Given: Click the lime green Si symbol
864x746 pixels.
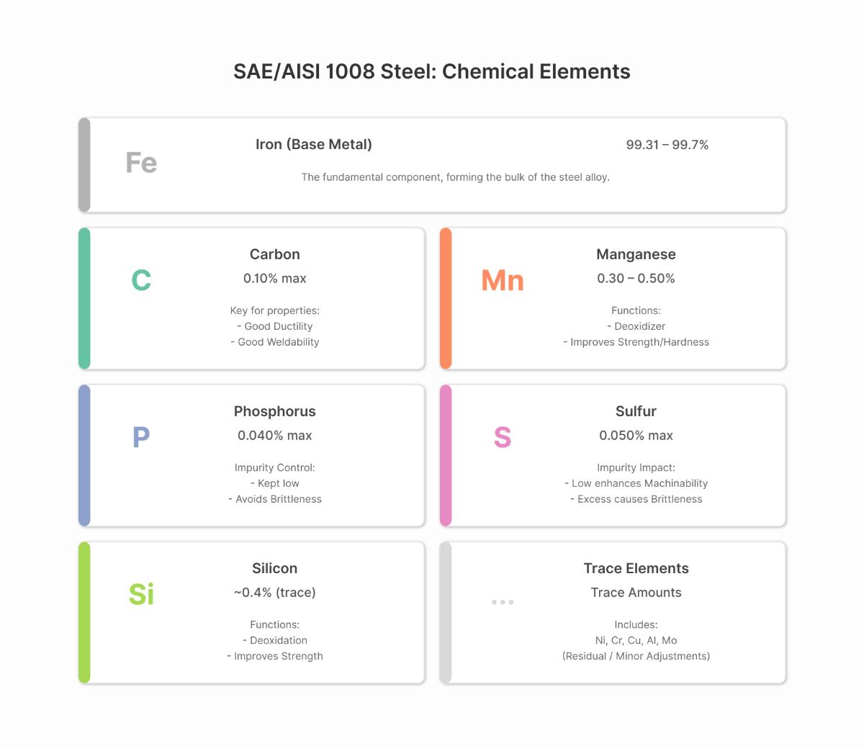Looking at the screenshot, I should click(141, 594).
